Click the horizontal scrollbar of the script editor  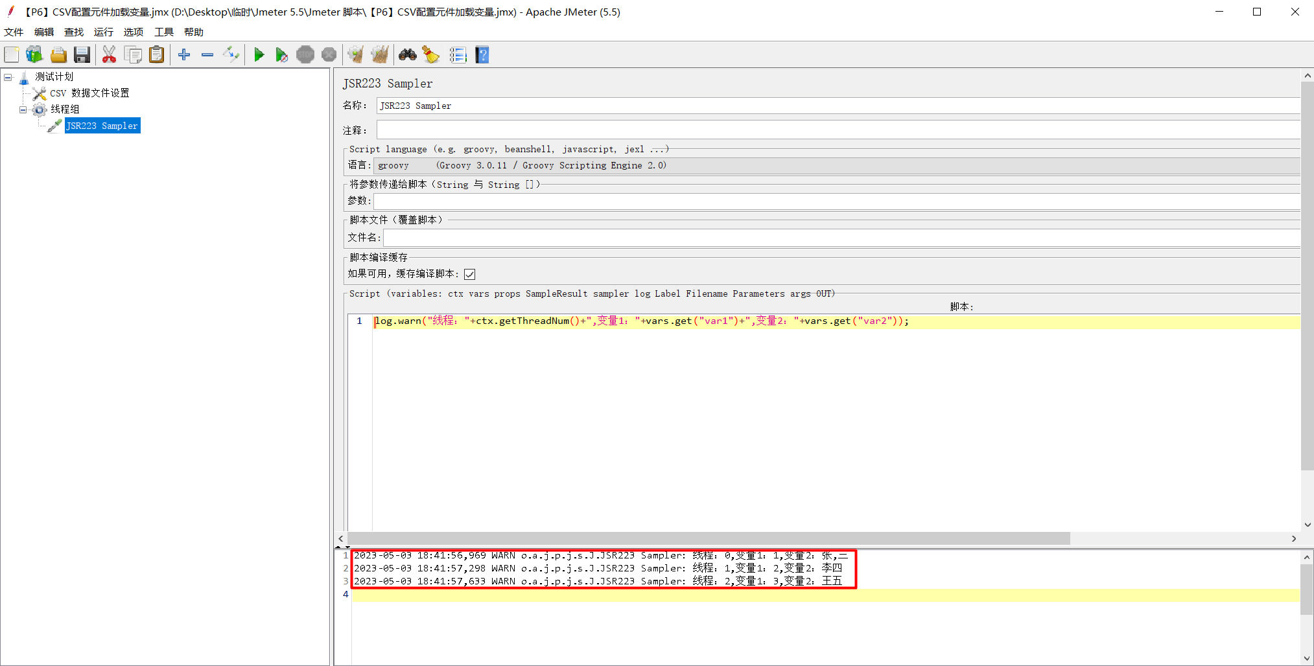pyautogui.click(x=709, y=538)
